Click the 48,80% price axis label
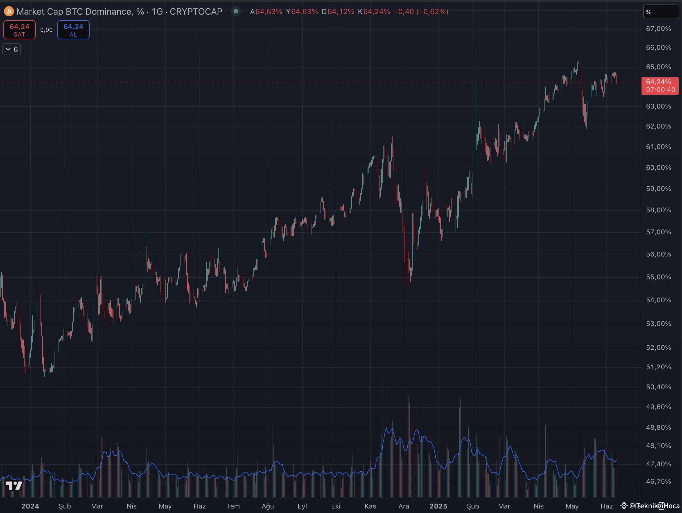 tap(659, 427)
